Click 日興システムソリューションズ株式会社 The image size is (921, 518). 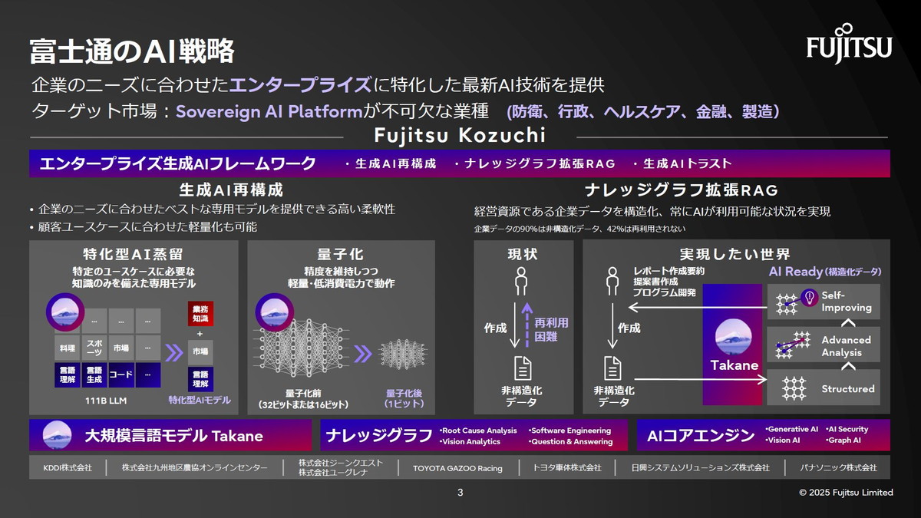[700, 467]
